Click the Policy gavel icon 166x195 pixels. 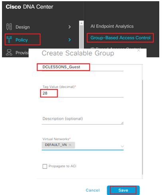coord(9,40)
